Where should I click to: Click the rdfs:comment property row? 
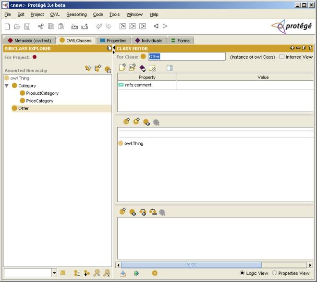point(216,85)
